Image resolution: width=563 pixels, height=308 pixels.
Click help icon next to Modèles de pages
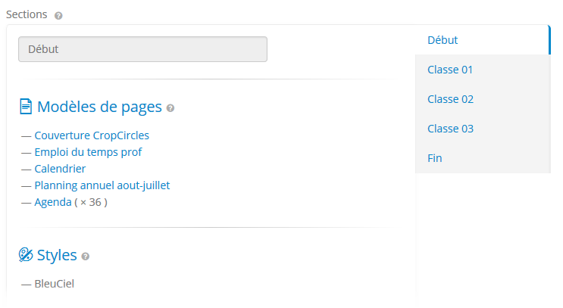click(x=170, y=108)
